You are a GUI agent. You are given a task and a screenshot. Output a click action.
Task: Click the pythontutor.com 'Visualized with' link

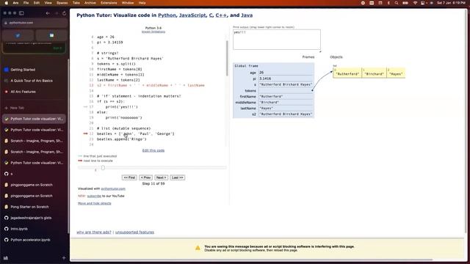[113, 189]
